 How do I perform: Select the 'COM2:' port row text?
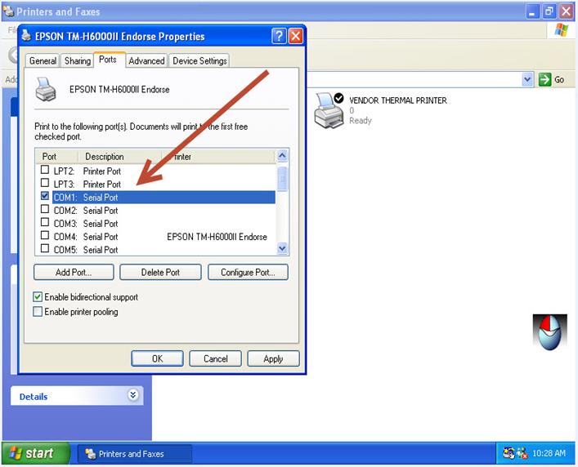65,211
